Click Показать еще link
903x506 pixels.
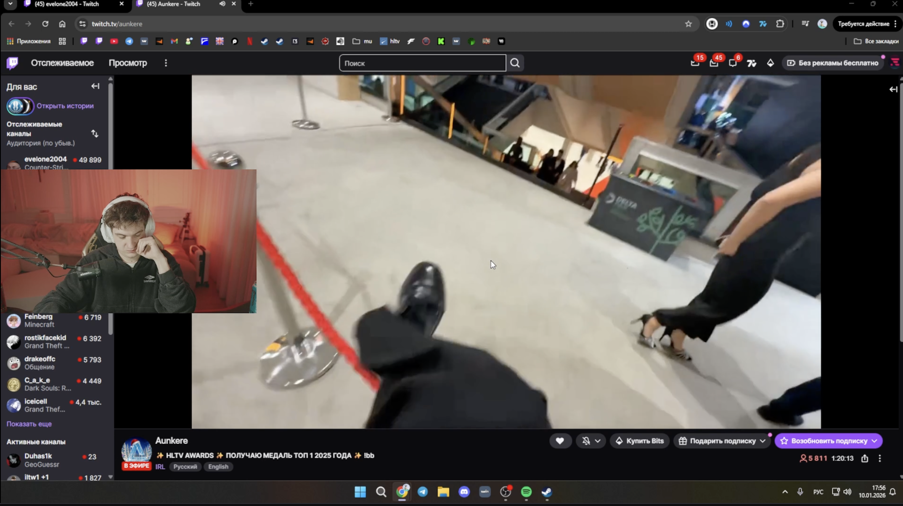(x=29, y=424)
